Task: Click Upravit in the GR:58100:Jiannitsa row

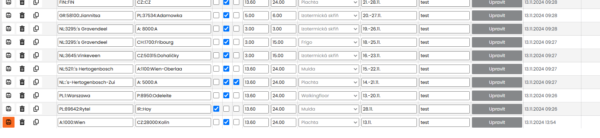Action: click(x=497, y=16)
